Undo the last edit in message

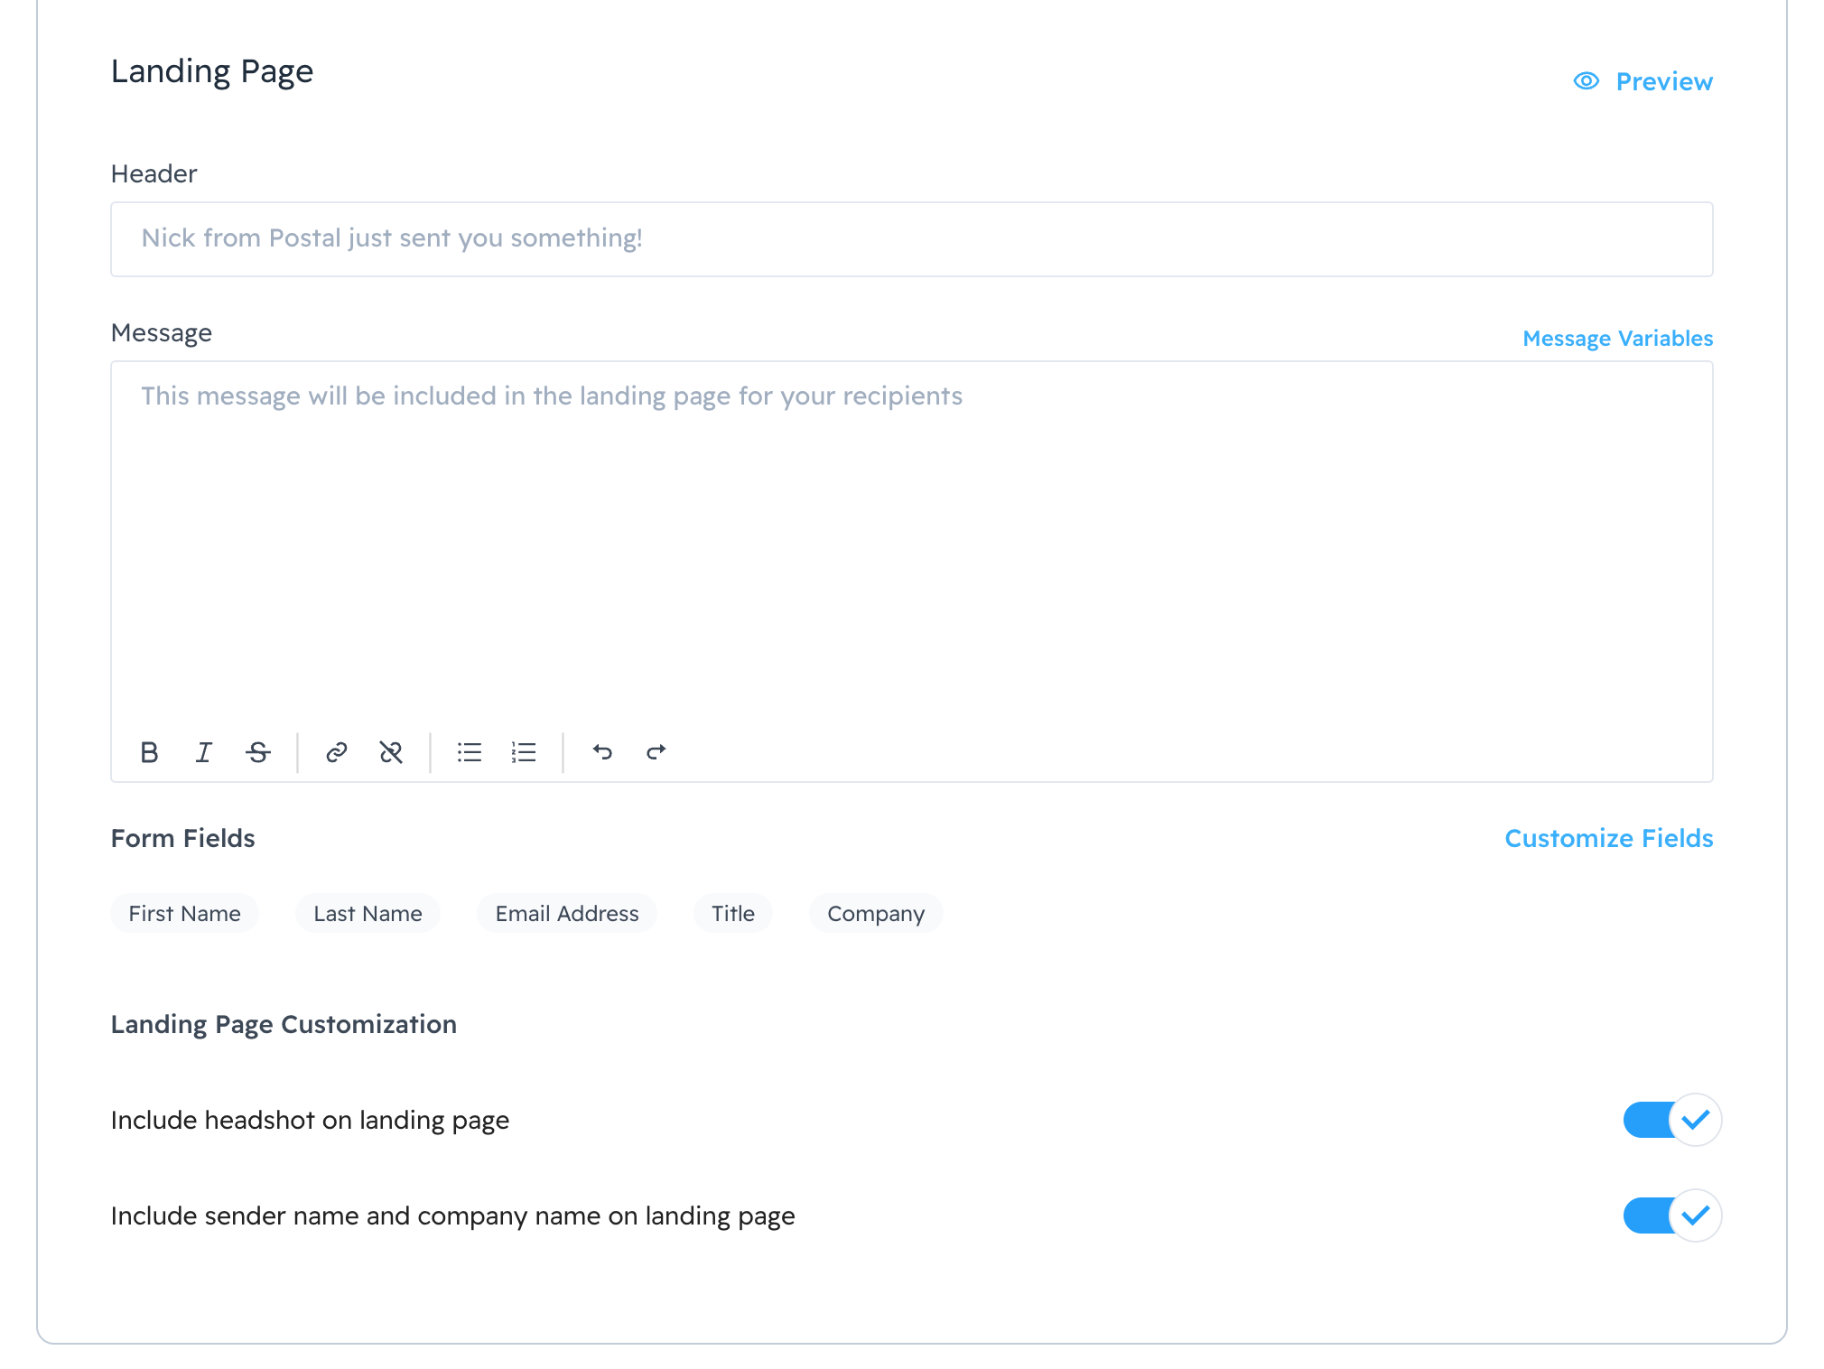click(602, 752)
